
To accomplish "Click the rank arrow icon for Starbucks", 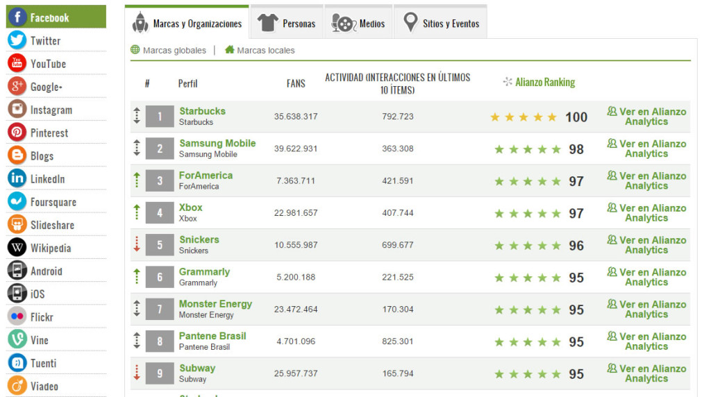I will [x=137, y=116].
